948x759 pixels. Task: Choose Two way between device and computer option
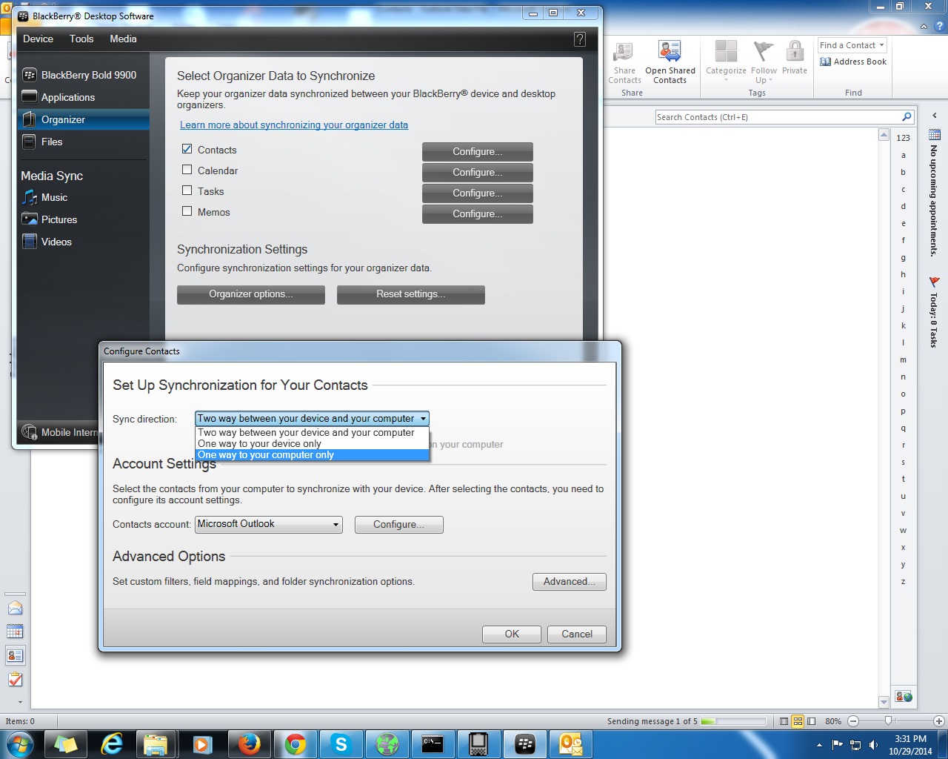312,433
